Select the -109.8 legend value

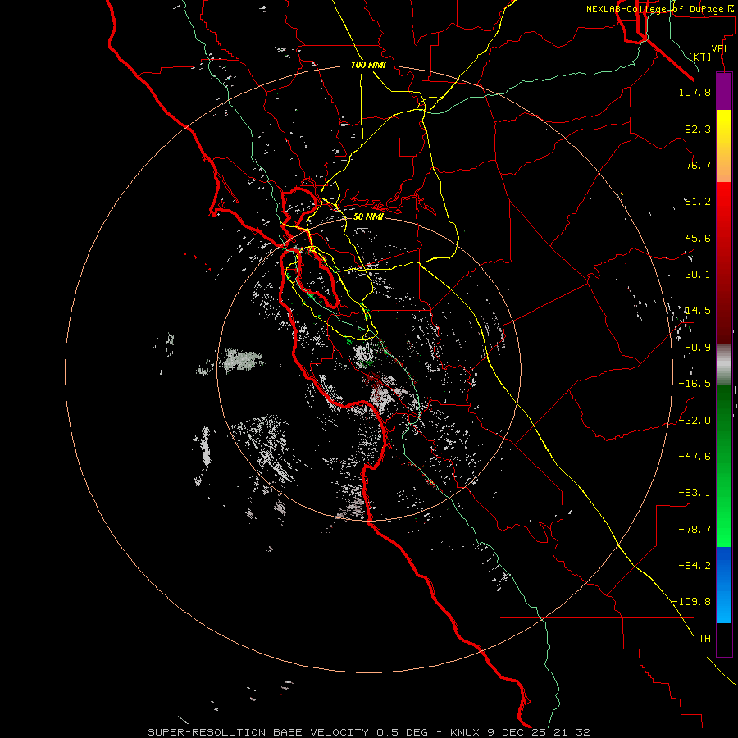(x=691, y=602)
